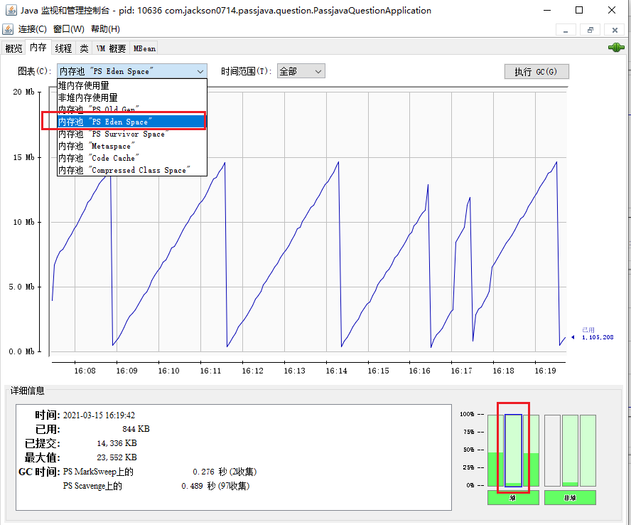Minimize the inner console frame
The height and width of the screenshot is (525, 631).
pyautogui.click(x=566, y=30)
